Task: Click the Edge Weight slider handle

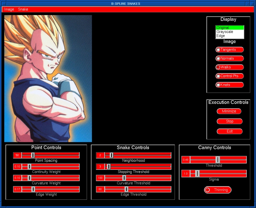Action: (x=33, y=189)
